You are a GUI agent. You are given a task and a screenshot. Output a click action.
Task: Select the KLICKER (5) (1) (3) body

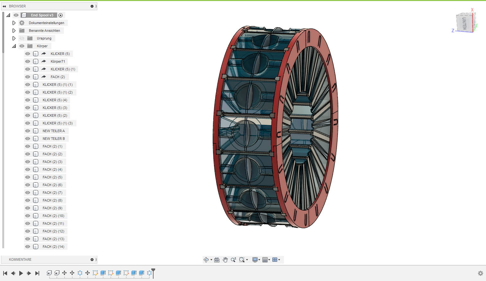coord(57,123)
